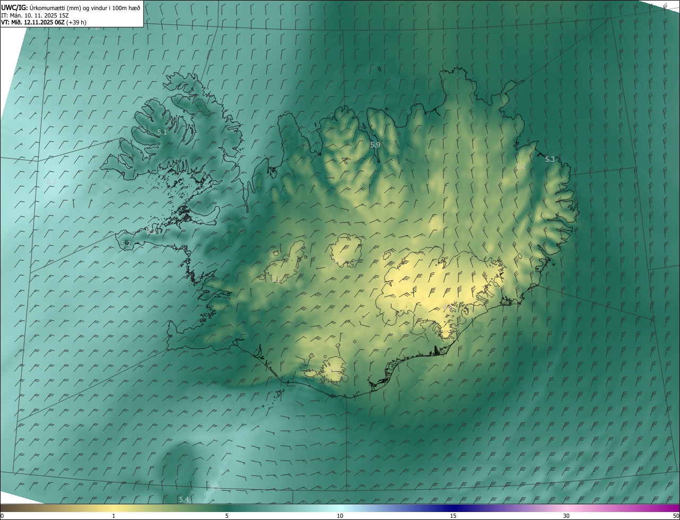
Task: Click the valid time 'VT: Mið. 12.11.2025 06Z (+39 h)'
Action: (44, 22)
